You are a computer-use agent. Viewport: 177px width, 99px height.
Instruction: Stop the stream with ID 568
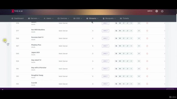coord(120,38)
